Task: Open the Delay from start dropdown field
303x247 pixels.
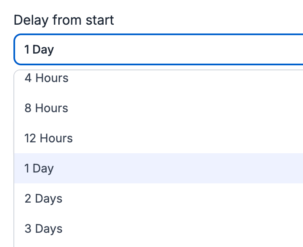Action: [x=159, y=49]
